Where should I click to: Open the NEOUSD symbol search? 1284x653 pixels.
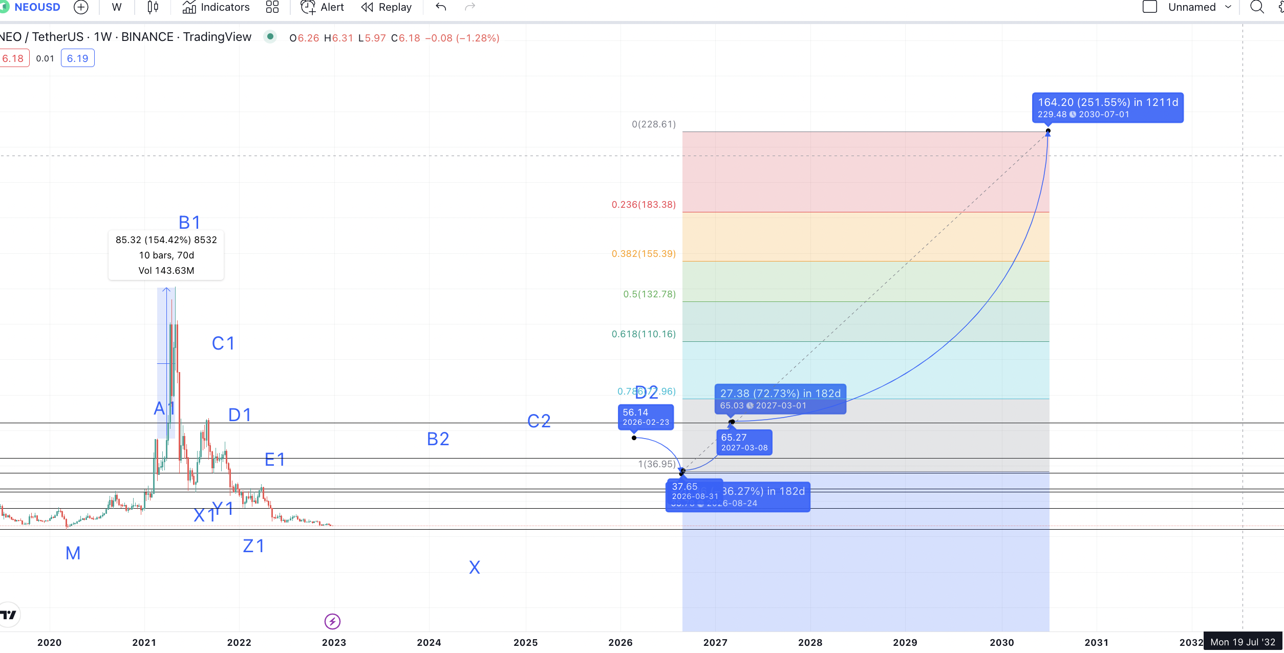(x=37, y=7)
